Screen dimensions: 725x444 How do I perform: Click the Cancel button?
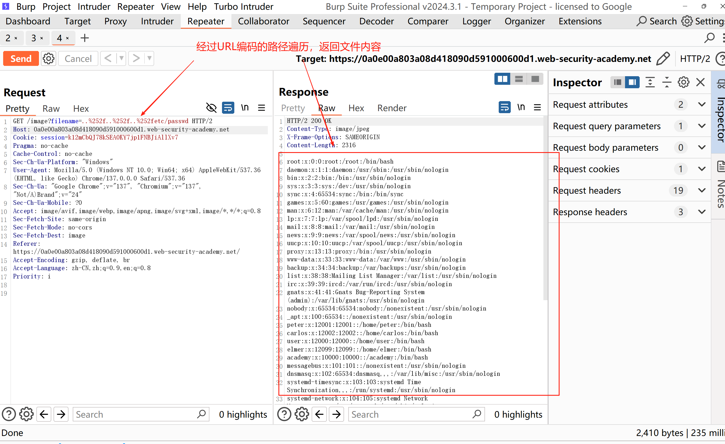pos(78,58)
